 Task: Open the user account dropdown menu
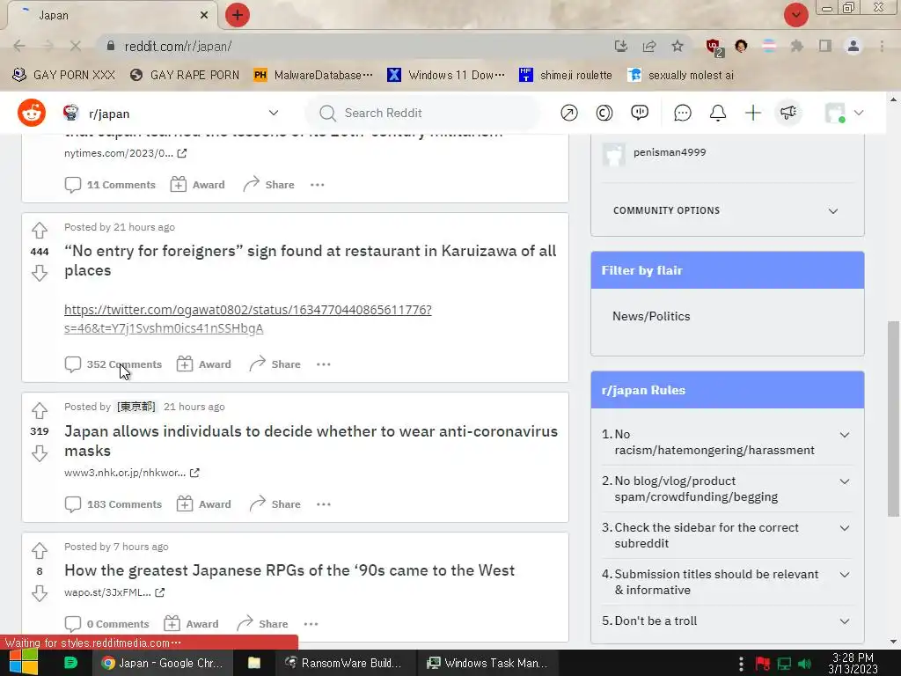point(844,114)
